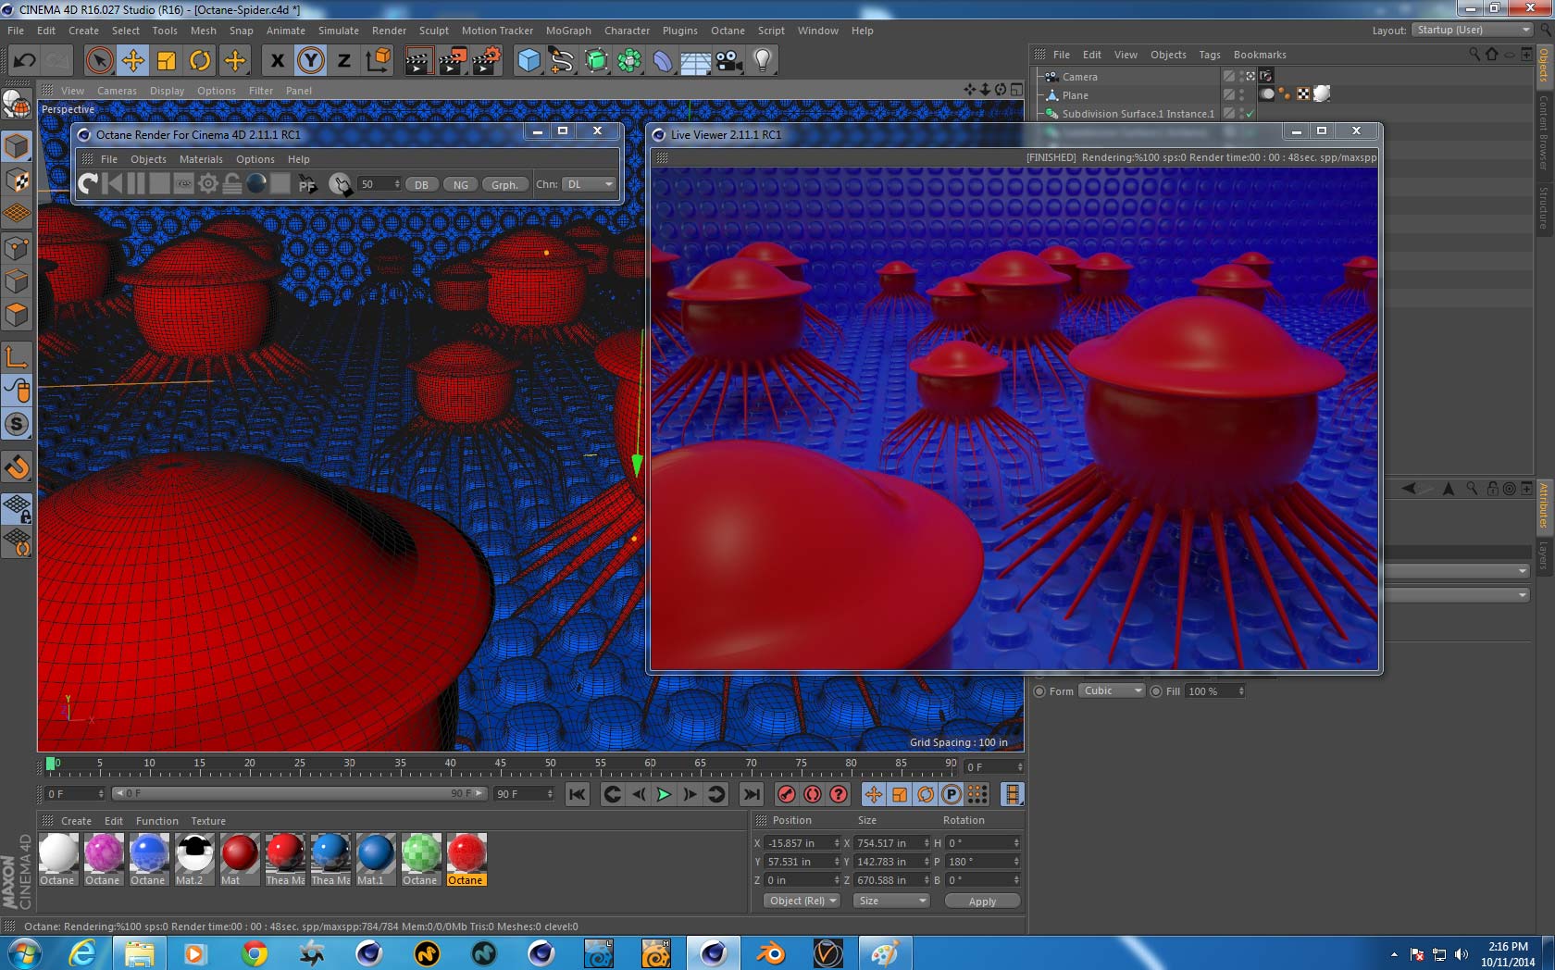Viewport: 1555px width, 970px height.
Task: Click the Light bulb icon
Action: pos(762,61)
